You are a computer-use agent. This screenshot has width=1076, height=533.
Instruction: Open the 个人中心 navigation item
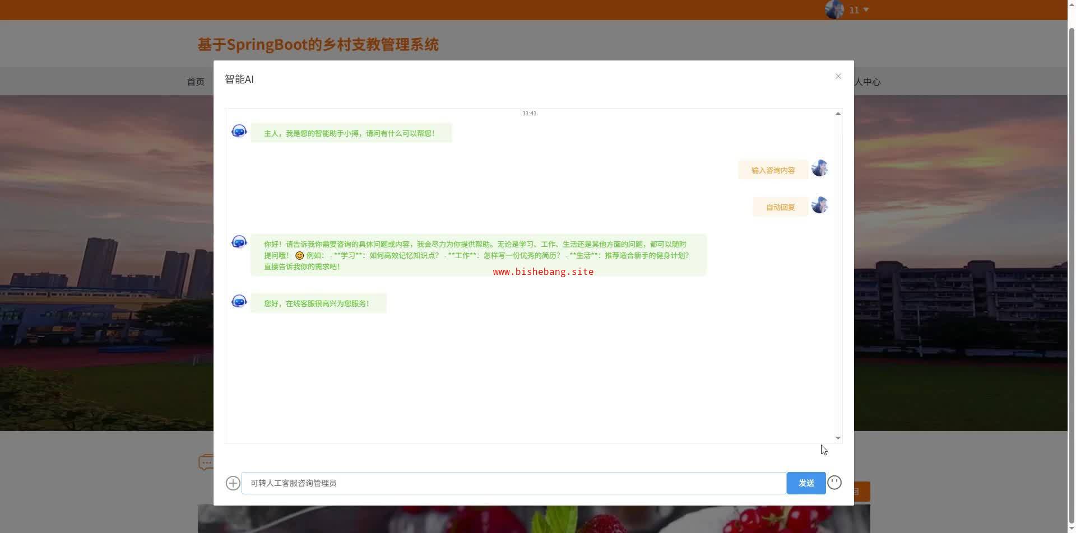868,82
